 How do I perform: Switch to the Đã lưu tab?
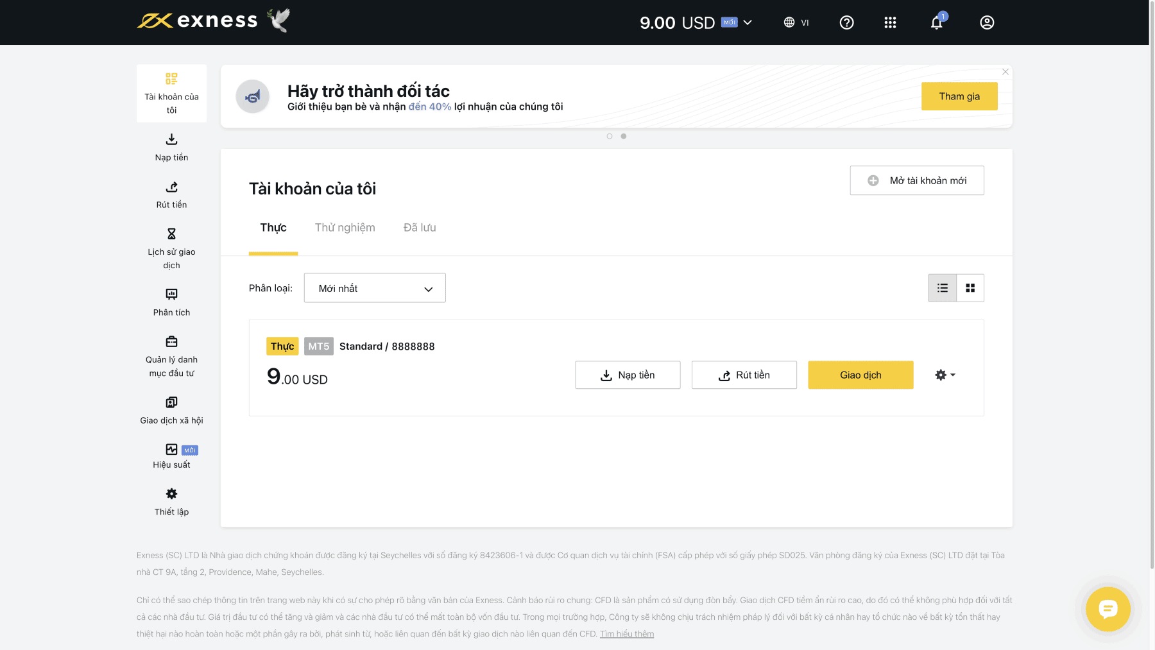click(420, 228)
